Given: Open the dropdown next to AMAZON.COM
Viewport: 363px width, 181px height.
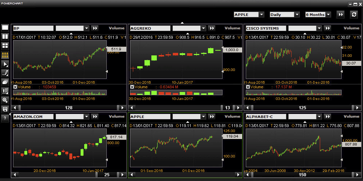Looking at the screenshot, I should click(86, 117).
